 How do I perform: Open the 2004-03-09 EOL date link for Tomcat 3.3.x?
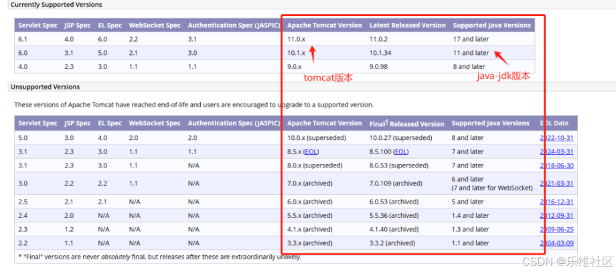click(556, 243)
